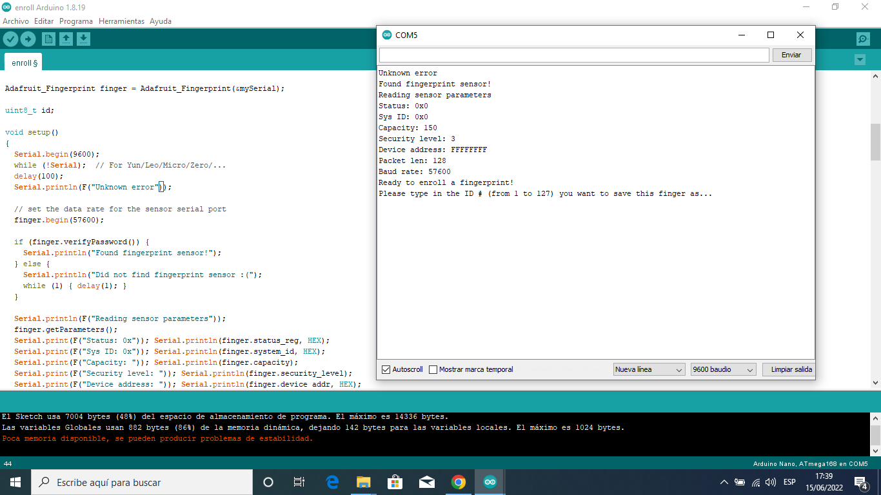881x495 pixels.
Task: Save sketch using the down-arrow icon
Action: pyautogui.click(x=83, y=39)
